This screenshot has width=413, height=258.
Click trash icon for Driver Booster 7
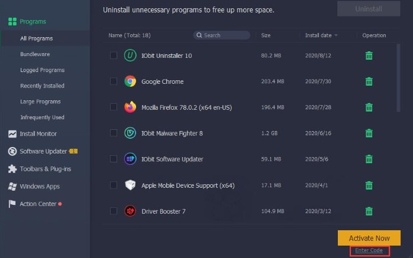click(369, 211)
